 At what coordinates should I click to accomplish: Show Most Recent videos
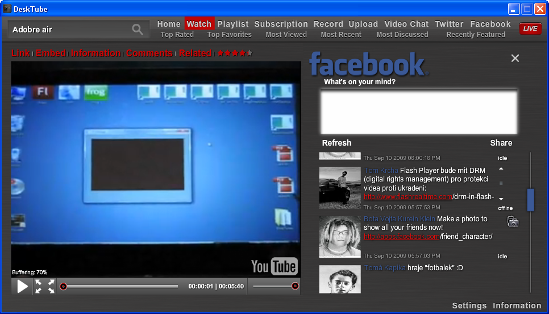pos(341,34)
